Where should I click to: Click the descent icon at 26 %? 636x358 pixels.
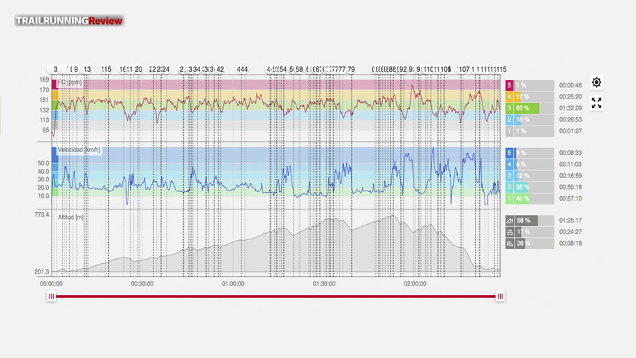click(x=510, y=244)
